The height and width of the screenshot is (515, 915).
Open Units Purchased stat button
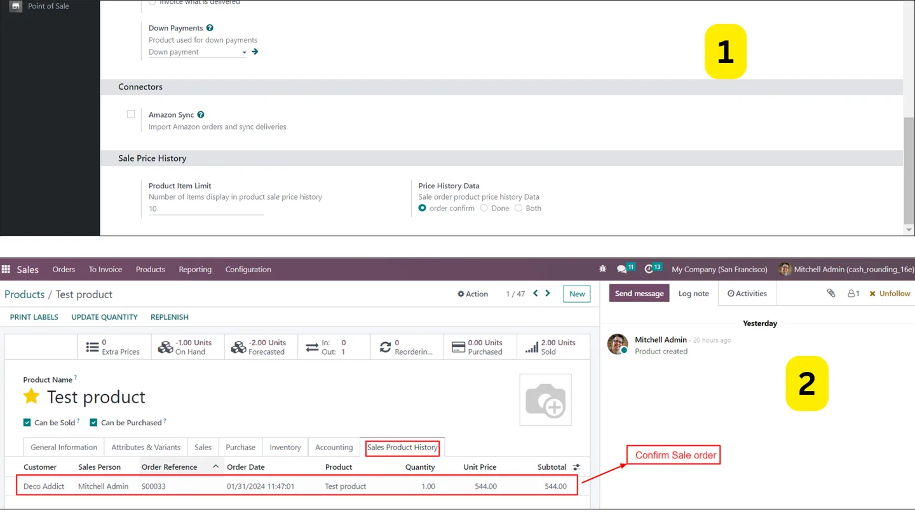(x=480, y=347)
